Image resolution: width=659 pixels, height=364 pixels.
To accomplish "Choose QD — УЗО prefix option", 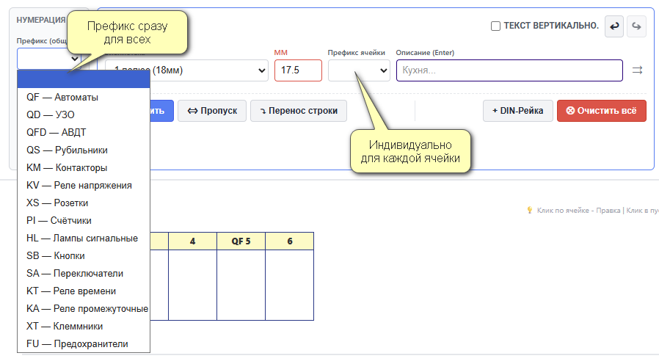I will 50,114.
